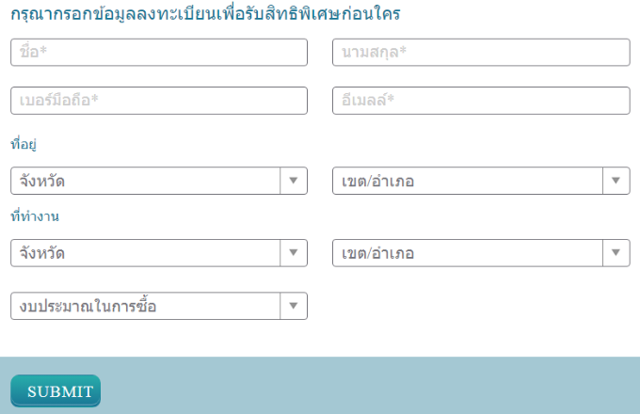
Task: Select the อีเมลล์ email input box
Action: (481, 101)
